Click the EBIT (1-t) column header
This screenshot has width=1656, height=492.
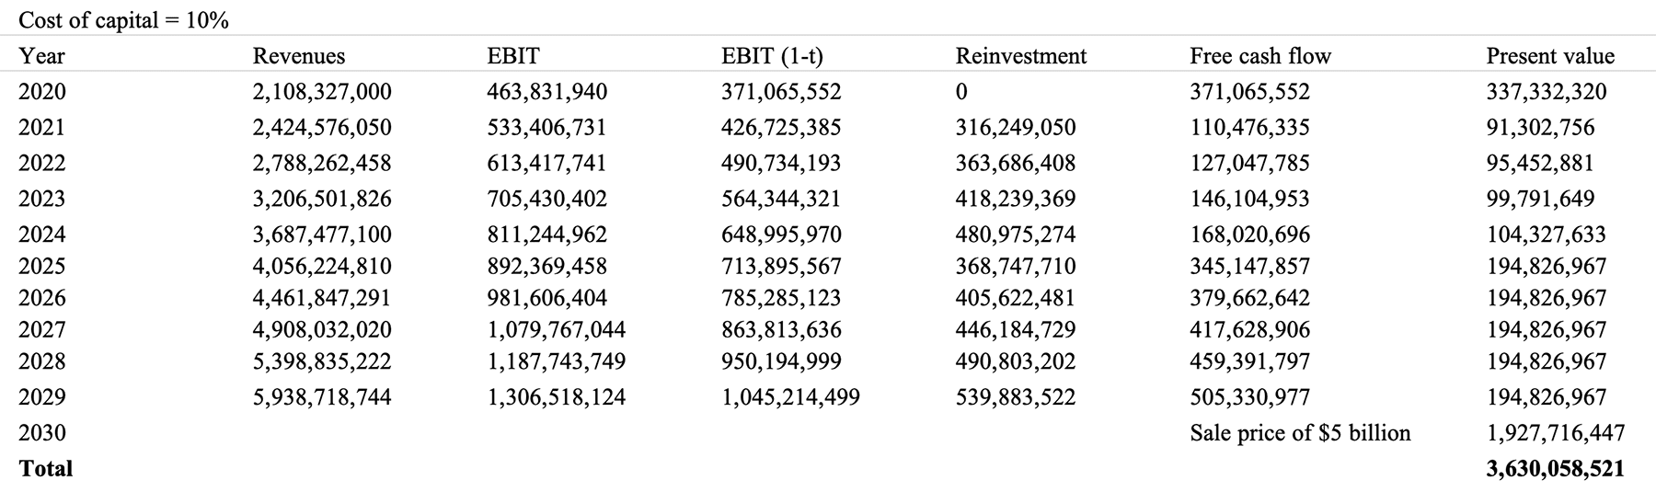click(772, 56)
